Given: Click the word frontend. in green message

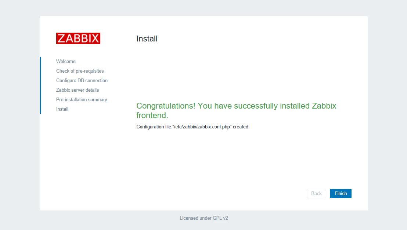Looking at the screenshot, I should 152,116.
